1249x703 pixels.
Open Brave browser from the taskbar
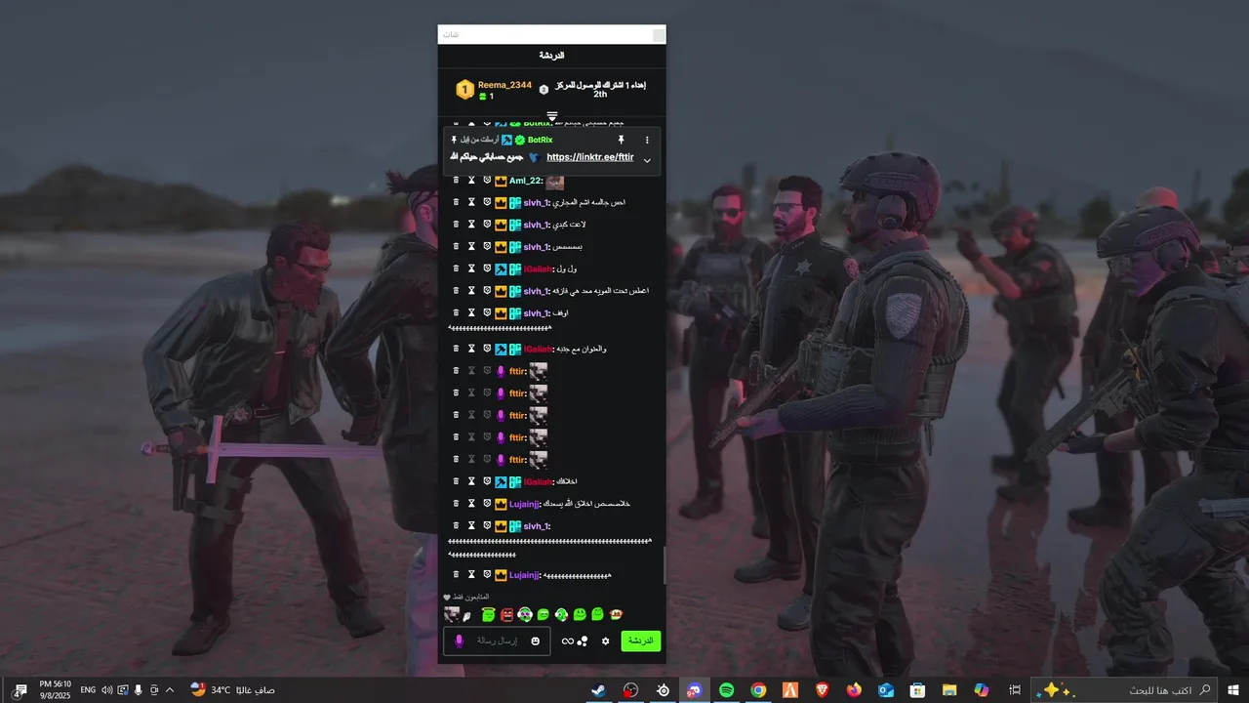point(822,690)
